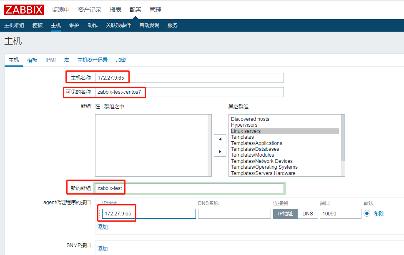The height and width of the screenshot is (255, 404).
Task: Click the ZABBIX logo
Action: 23,10
